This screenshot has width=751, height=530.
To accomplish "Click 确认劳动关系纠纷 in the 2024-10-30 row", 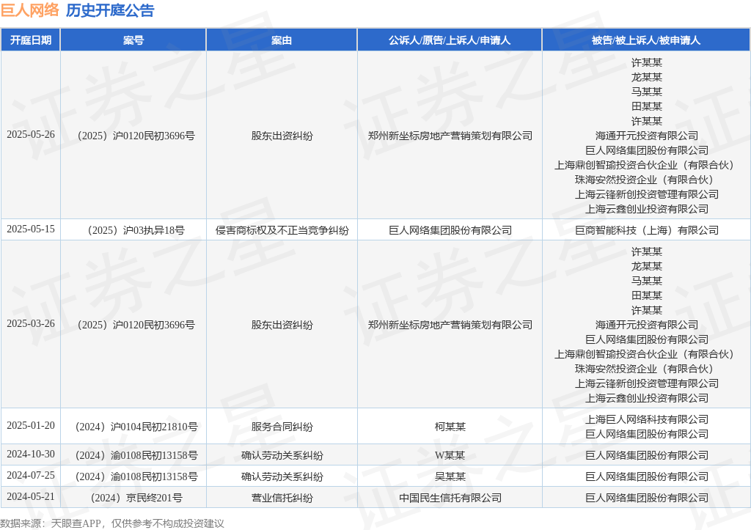I will [x=282, y=455].
